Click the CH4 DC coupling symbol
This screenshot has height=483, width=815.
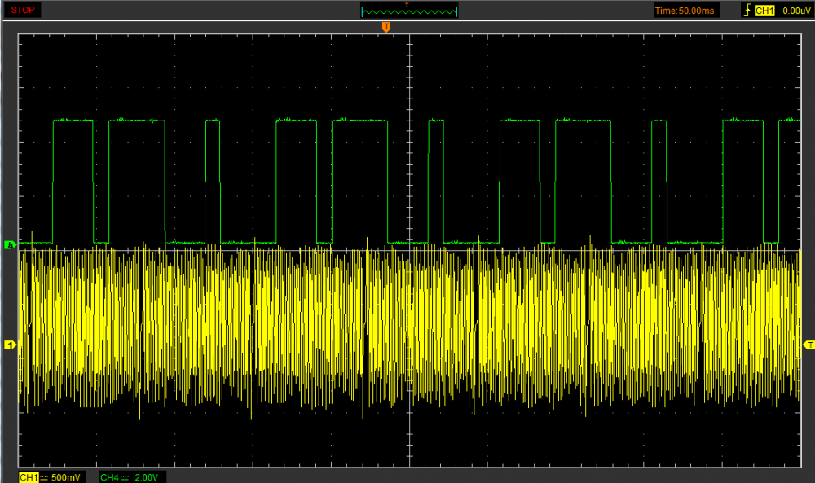point(126,476)
